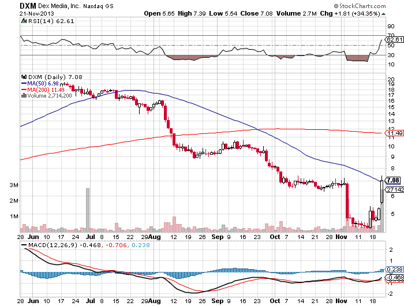Image resolution: width=404 pixels, height=306 pixels.
Task: Click the bold 7.08 last price tag
Action: [x=392, y=180]
